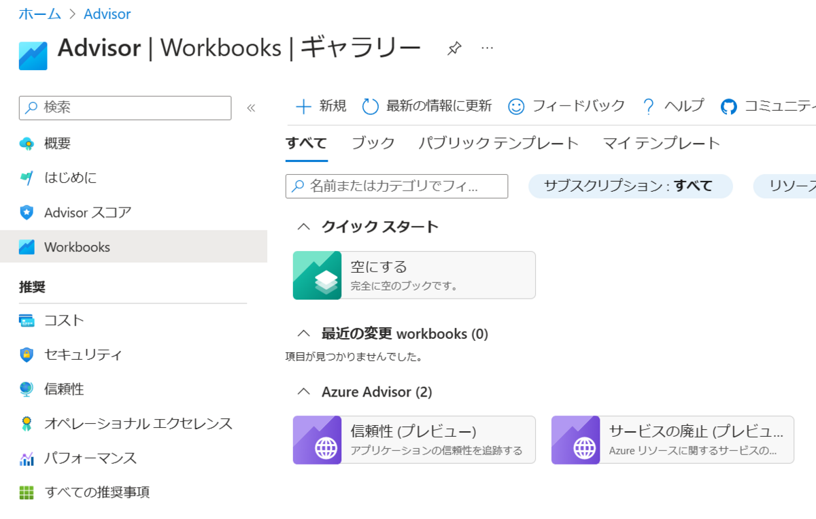Click the question mark ヘルプ icon
This screenshot has height=519, width=816.
tap(648, 106)
